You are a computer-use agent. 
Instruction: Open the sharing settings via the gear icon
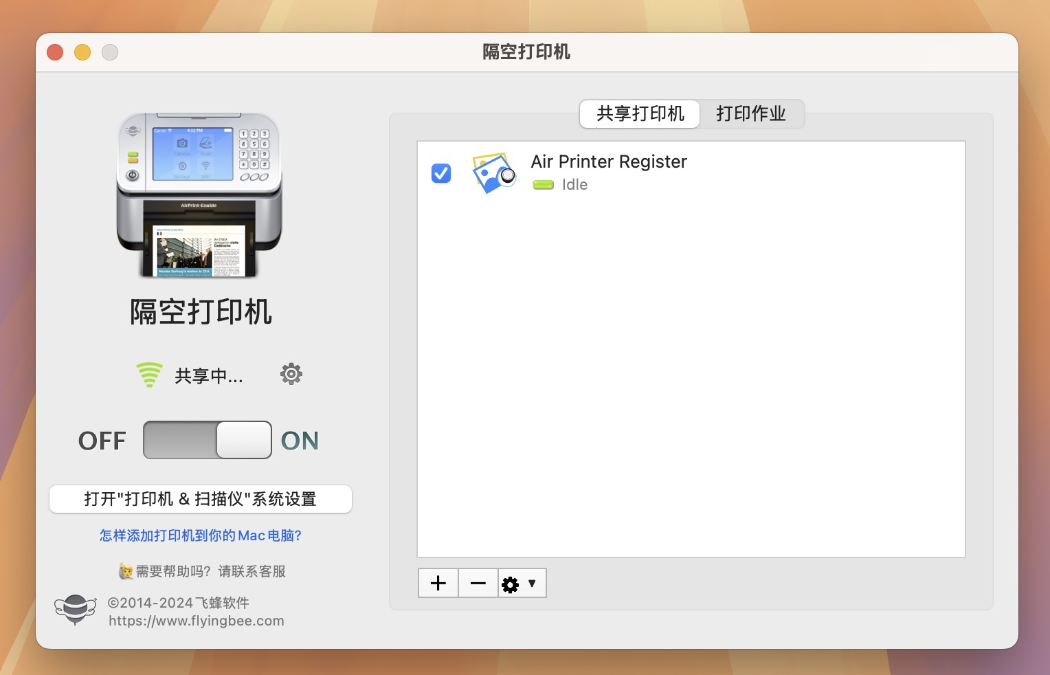291,374
